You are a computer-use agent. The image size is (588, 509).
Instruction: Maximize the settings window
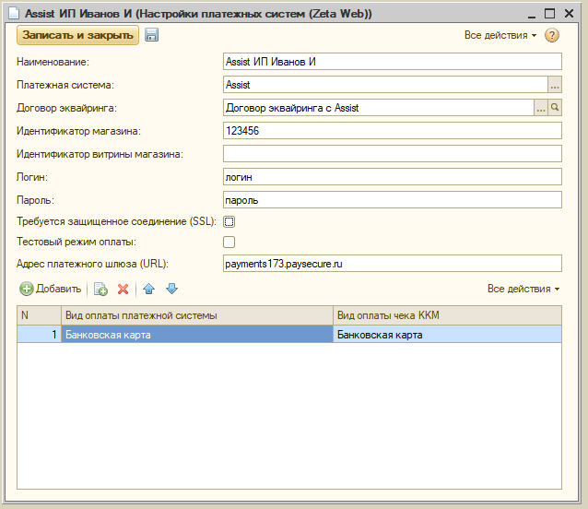(x=549, y=14)
